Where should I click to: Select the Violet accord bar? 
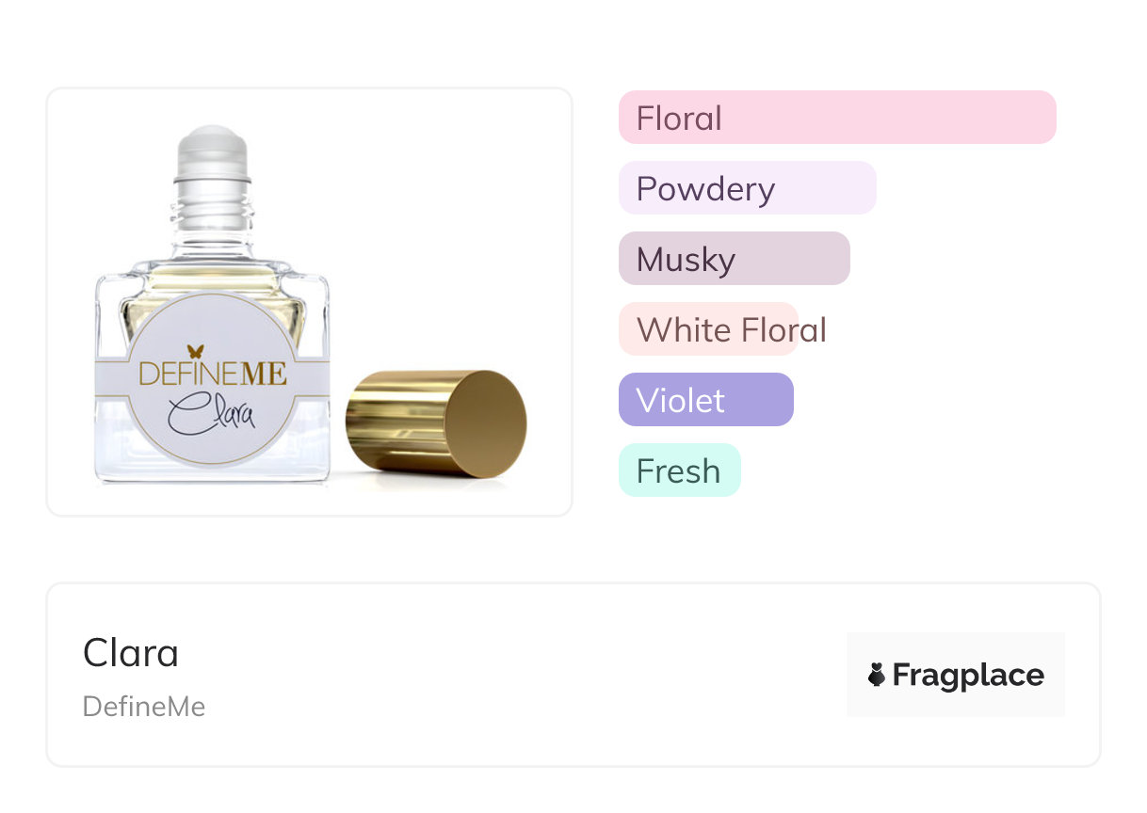705,400
